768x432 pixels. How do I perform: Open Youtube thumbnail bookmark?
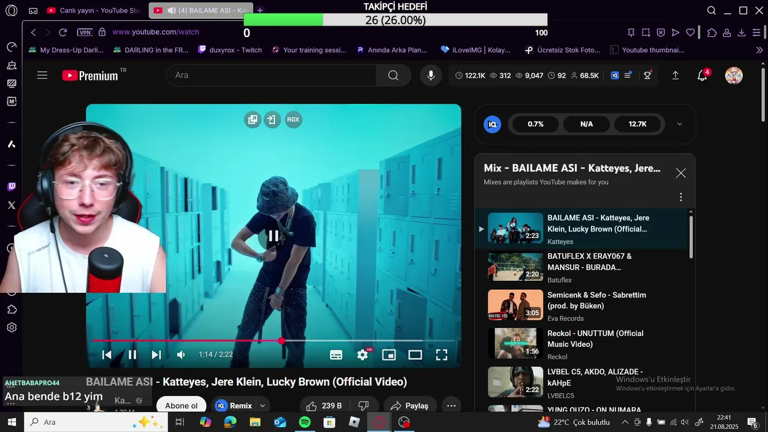point(647,50)
